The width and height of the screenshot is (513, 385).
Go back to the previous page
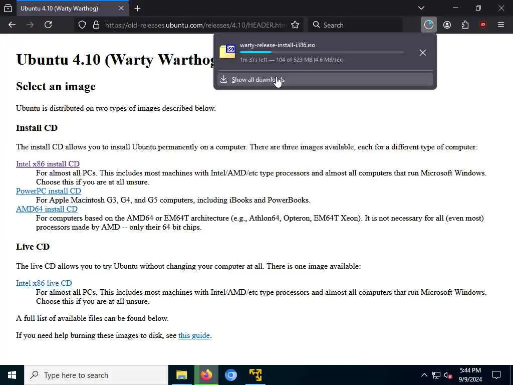(x=12, y=25)
